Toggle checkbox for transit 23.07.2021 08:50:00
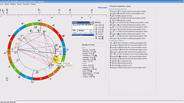This screenshot has height=103, width=184. (x=74, y=25)
